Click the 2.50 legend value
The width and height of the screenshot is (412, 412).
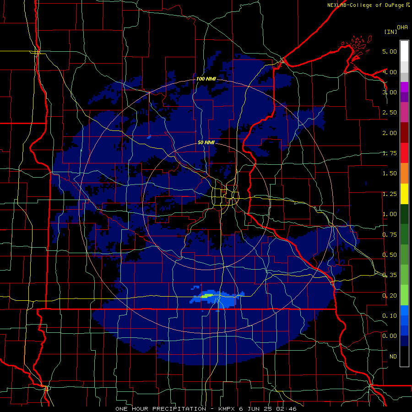pyautogui.click(x=390, y=113)
